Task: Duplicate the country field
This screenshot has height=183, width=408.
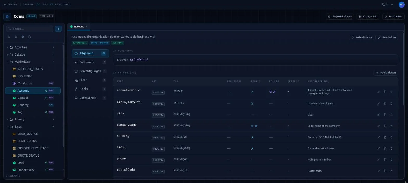Action: pos(385,137)
